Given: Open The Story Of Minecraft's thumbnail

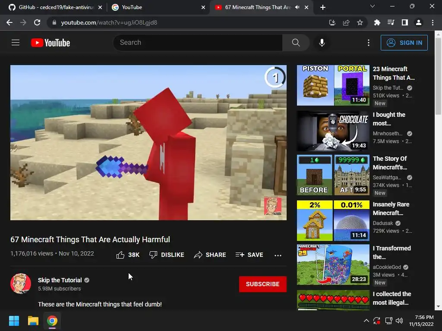Looking at the screenshot, I should click(x=333, y=175).
